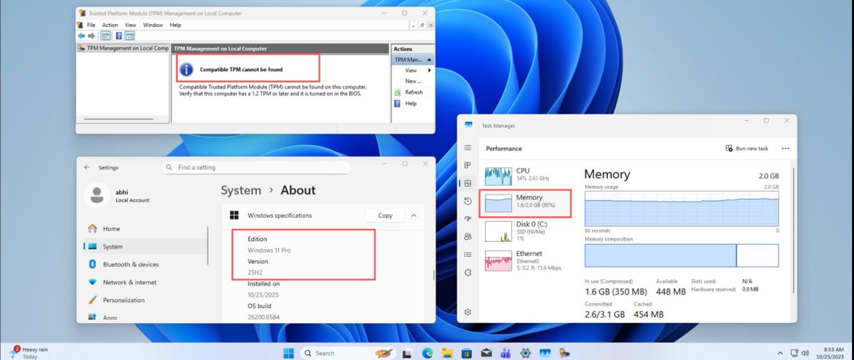Open the File menu in TPM window
This screenshot has width=854, height=360.
coord(91,25)
